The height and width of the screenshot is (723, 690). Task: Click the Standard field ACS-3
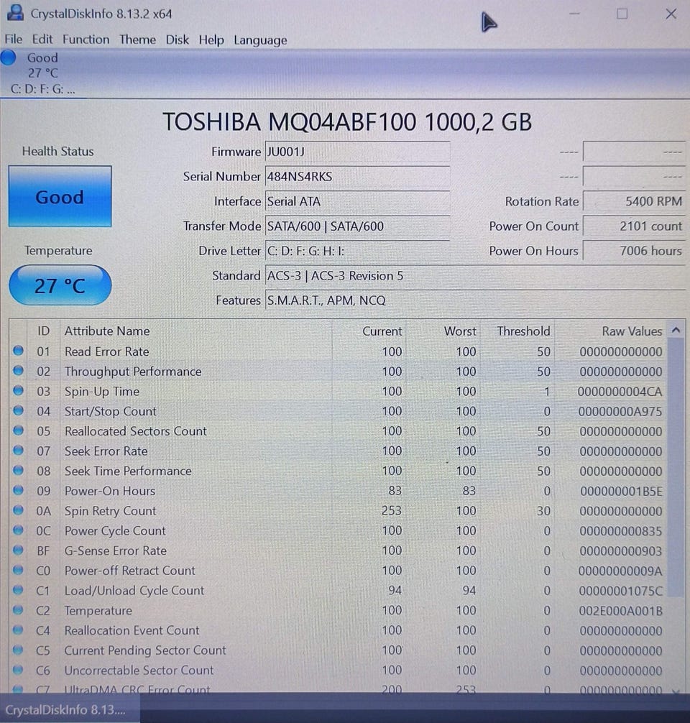point(475,276)
